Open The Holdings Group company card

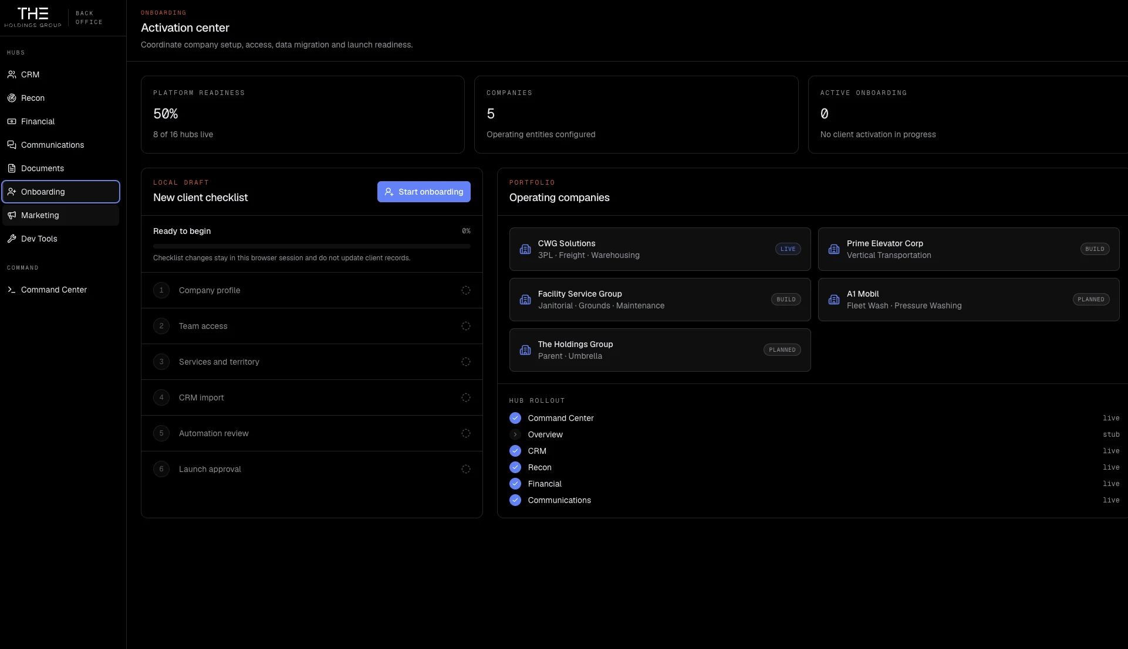tap(660, 350)
